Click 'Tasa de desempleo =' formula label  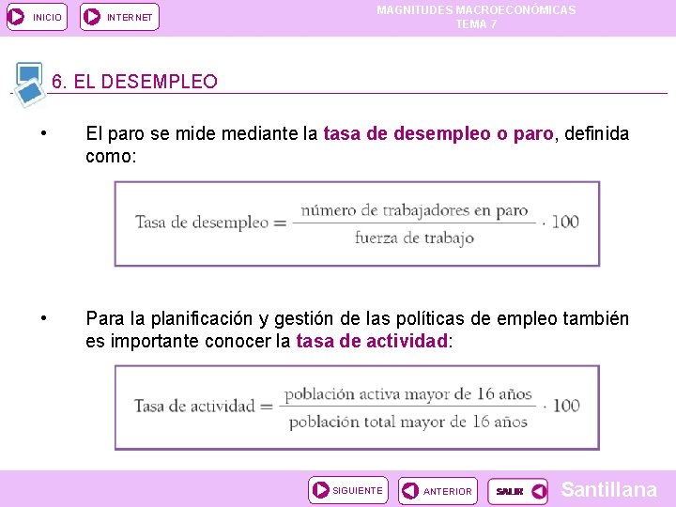(x=211, y=223)
